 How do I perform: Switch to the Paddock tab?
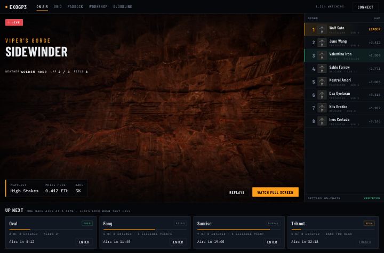[x=75, y=6]
